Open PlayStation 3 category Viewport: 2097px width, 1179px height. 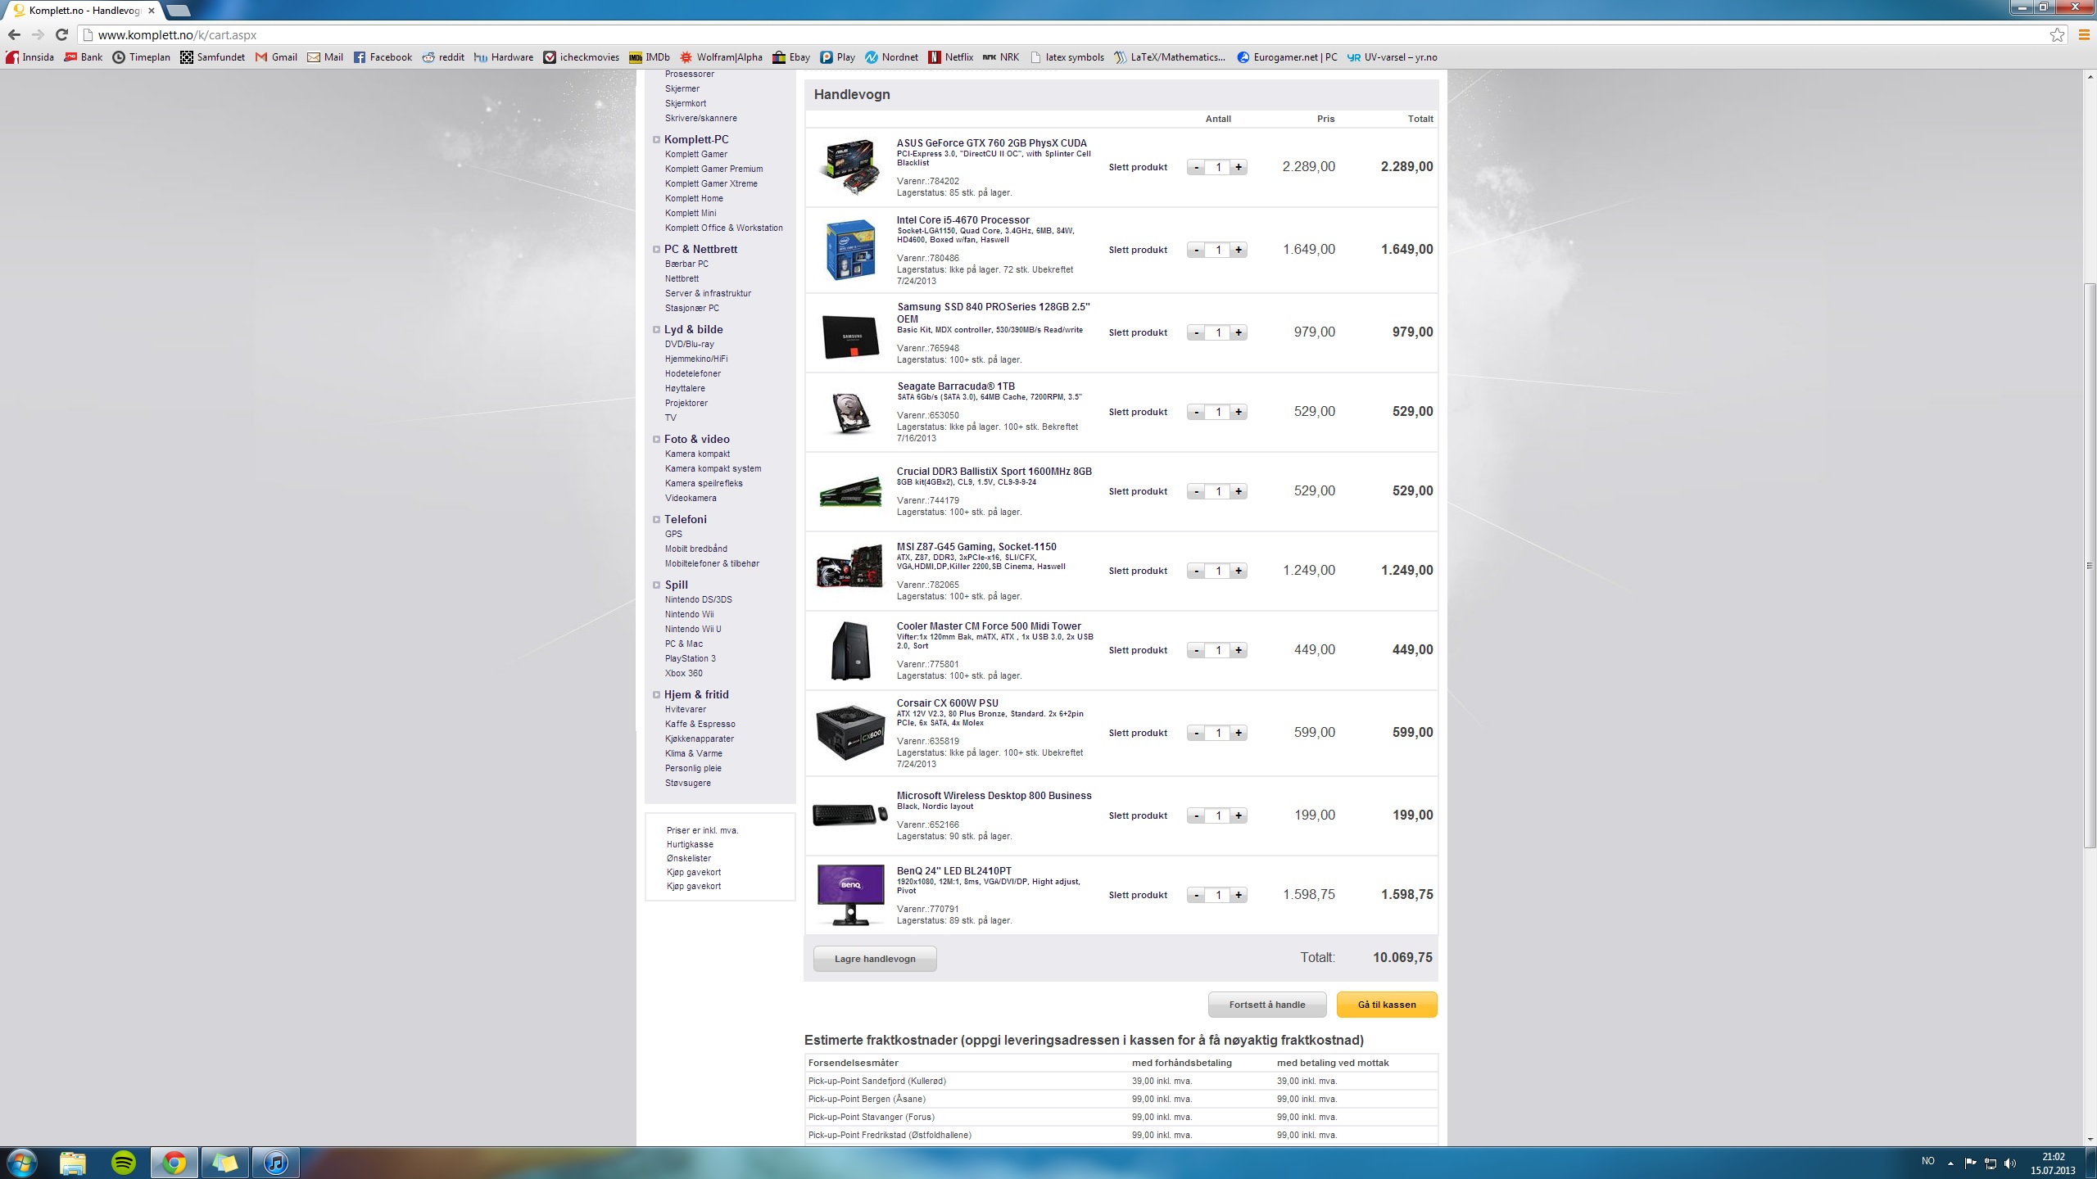click(690, 658)
